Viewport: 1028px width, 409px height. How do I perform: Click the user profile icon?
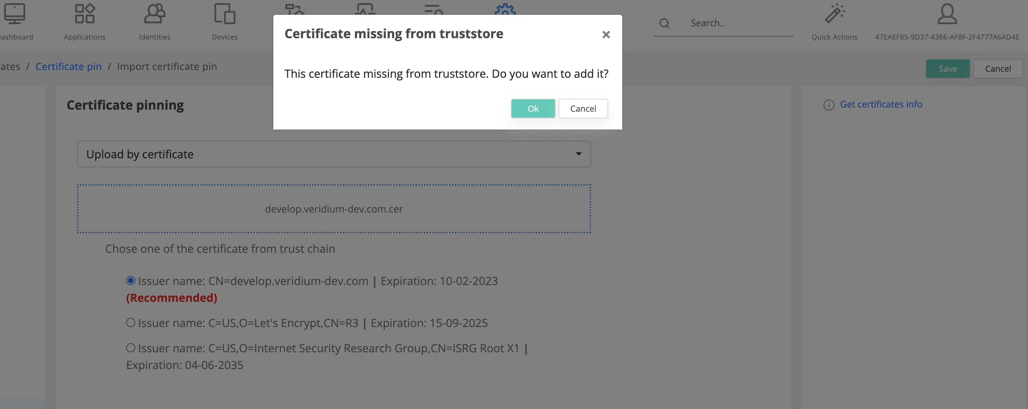(x=947, y=14)
